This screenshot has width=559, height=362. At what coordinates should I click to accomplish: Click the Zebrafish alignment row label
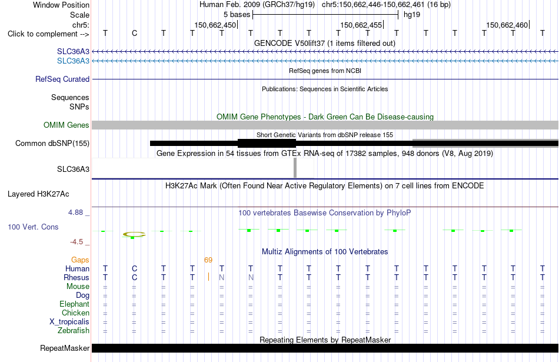(74, 331)
